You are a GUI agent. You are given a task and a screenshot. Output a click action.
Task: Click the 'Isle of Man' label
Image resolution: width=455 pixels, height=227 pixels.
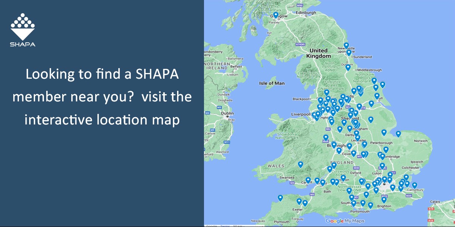(271, 83)
